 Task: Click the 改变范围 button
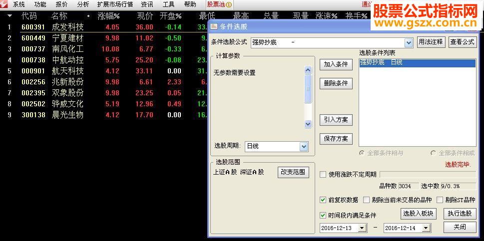click(x=293, y=172)
